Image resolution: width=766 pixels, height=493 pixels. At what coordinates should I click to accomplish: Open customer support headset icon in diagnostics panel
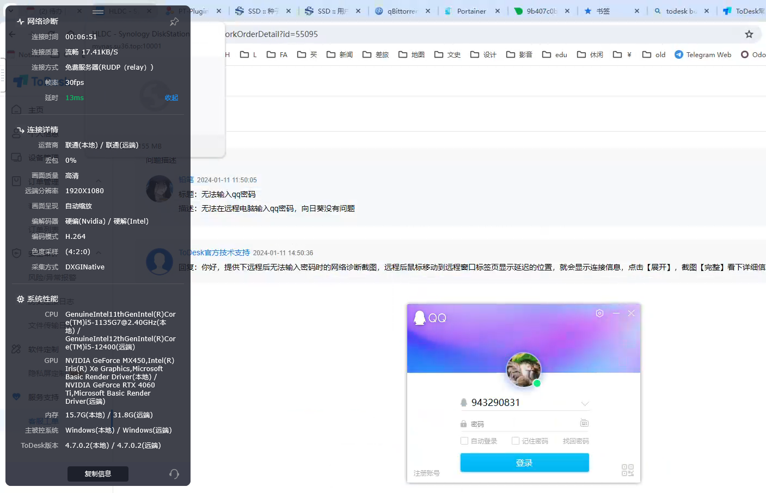coord(174,474)
